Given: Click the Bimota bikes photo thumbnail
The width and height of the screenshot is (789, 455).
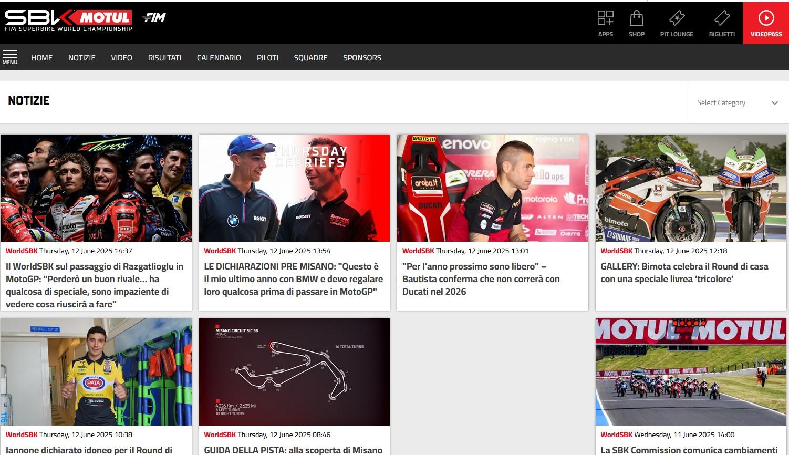Looking at the screenshot, I should pos(691,188).
